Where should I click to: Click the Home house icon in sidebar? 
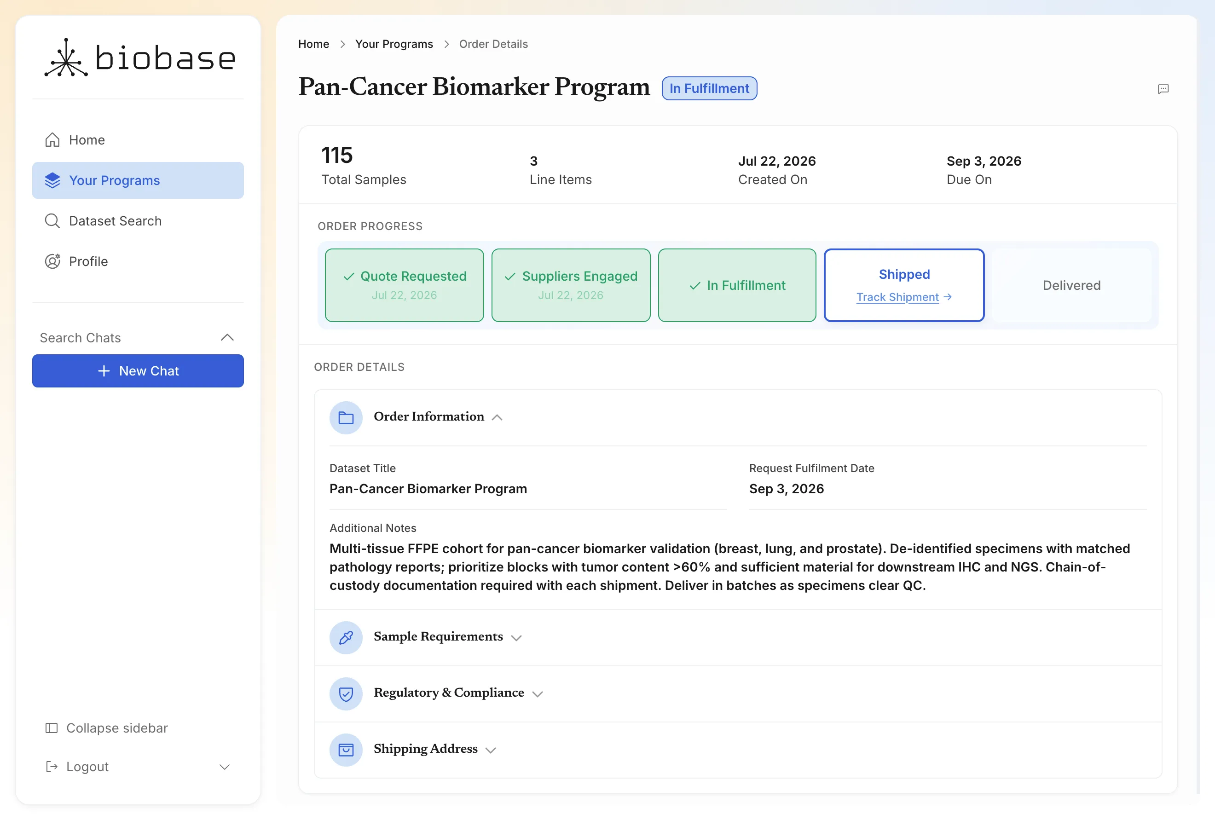click(x=52, y=140)
